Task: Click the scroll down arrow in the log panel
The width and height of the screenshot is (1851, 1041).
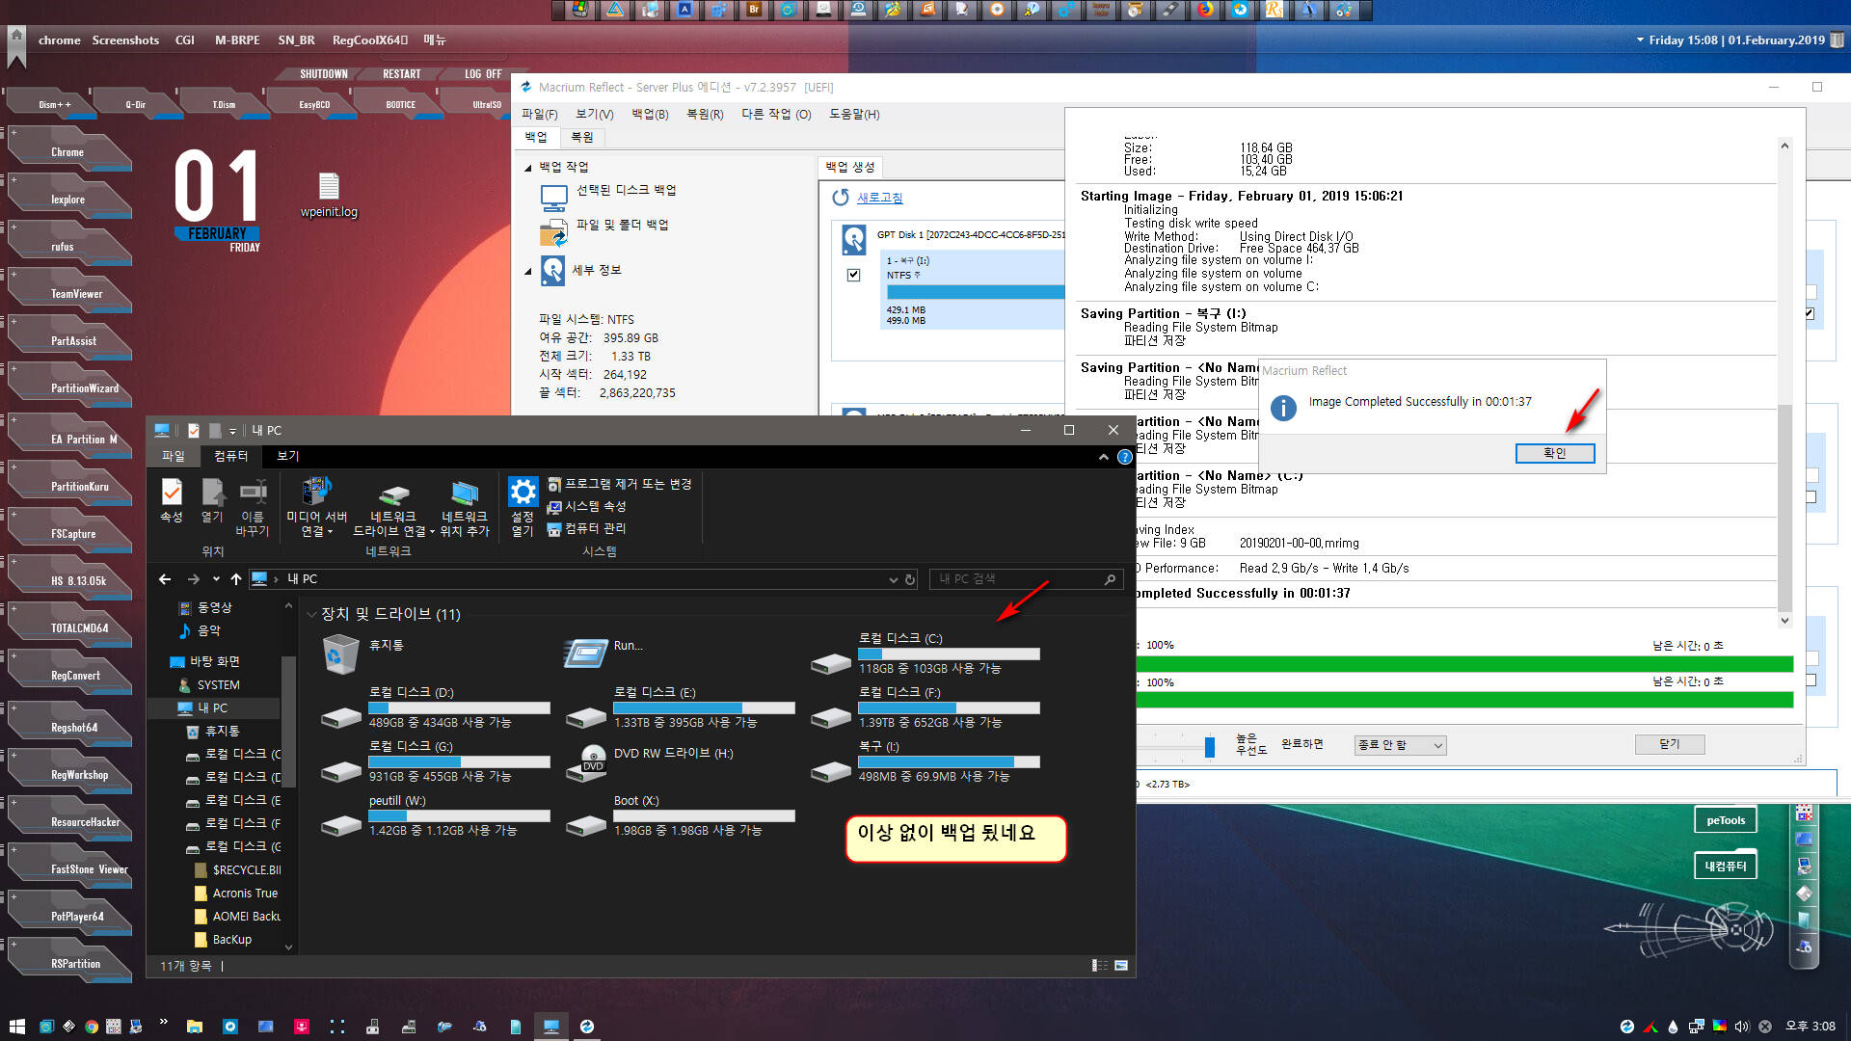Action: pos(1784,621)
